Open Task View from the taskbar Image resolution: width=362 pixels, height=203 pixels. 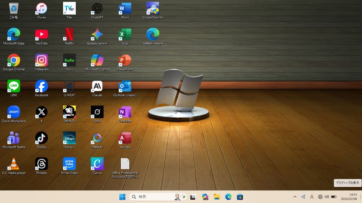pyautogui.click(x=193, y=197)
